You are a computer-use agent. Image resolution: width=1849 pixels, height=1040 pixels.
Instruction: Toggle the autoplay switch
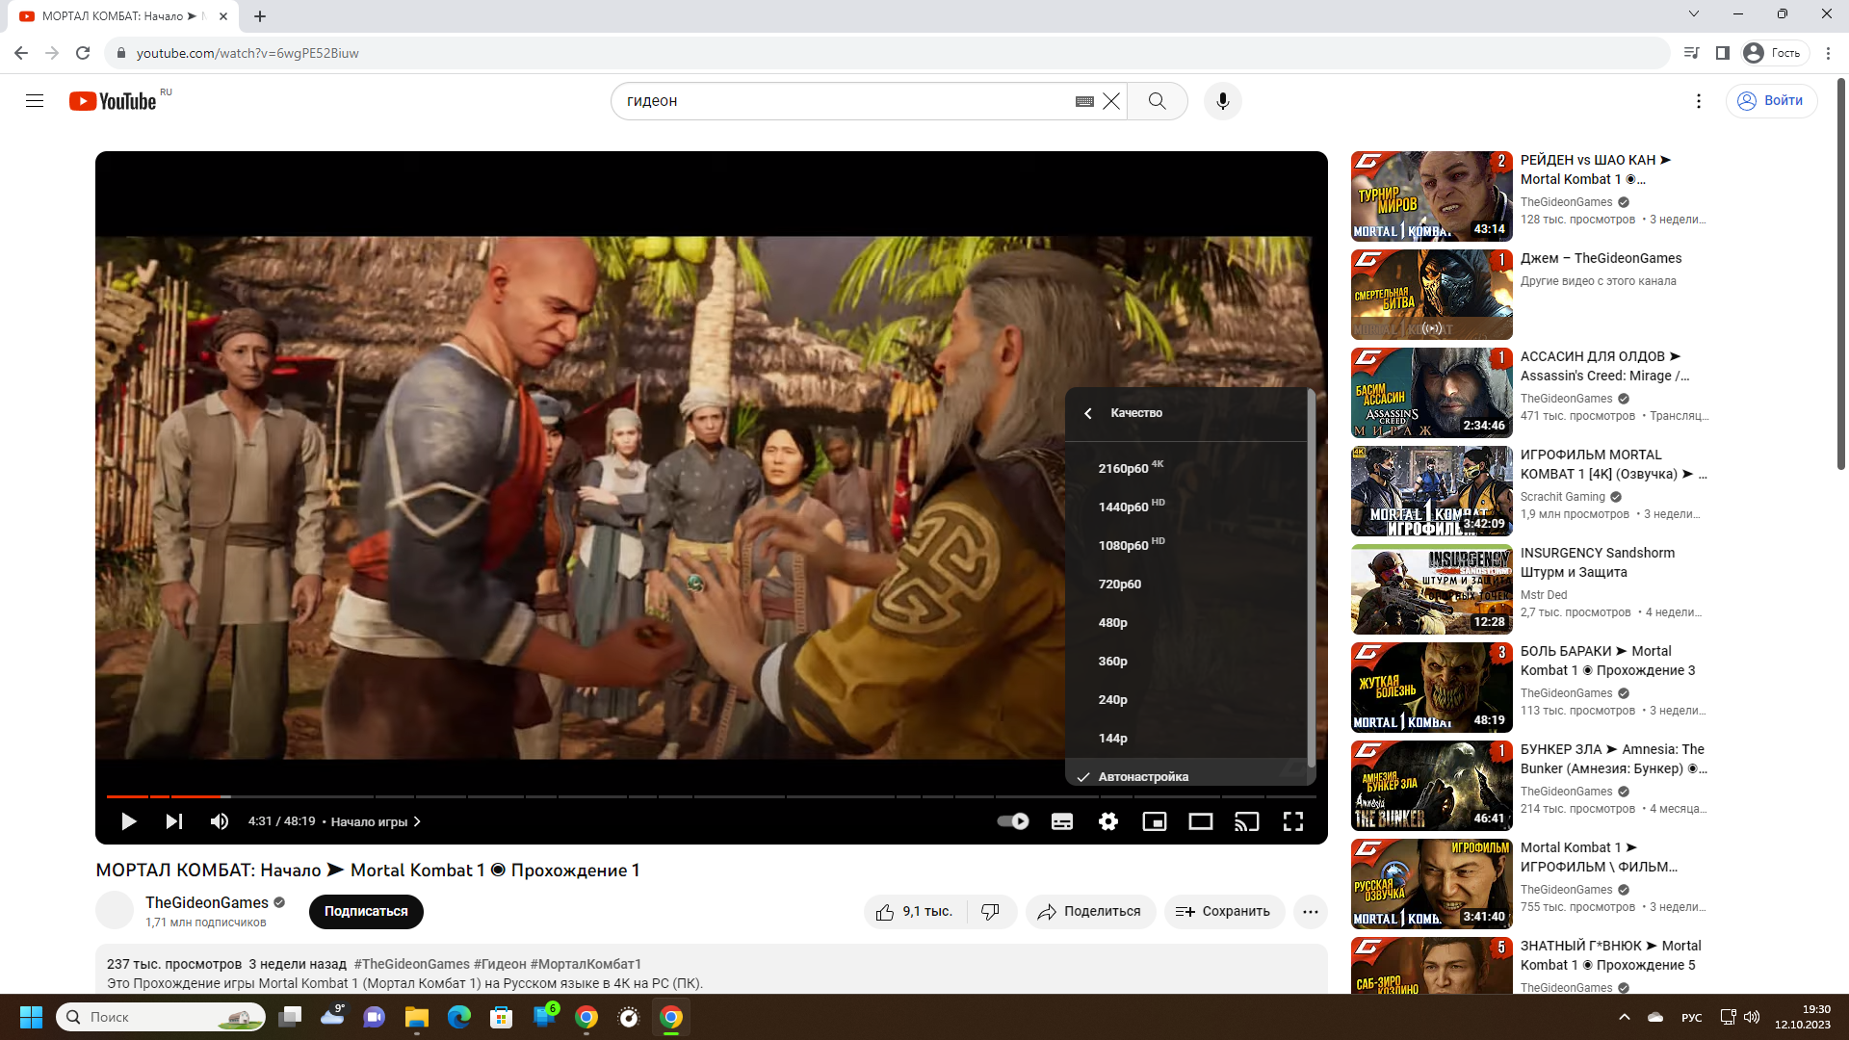pos(1013,821)
